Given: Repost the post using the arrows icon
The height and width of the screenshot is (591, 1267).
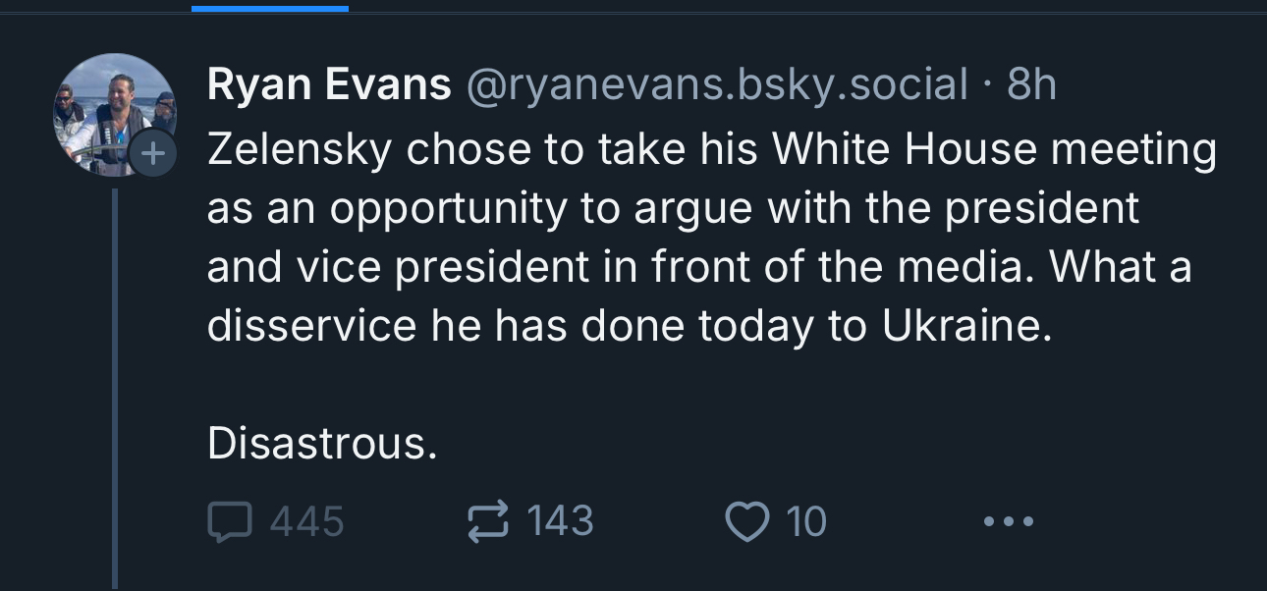Looking at the screenshot, I should 490,521.
